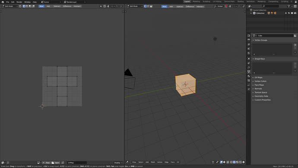Switch to the Sculpting workspace tab
298x168 pixels.
click(206, 1)
